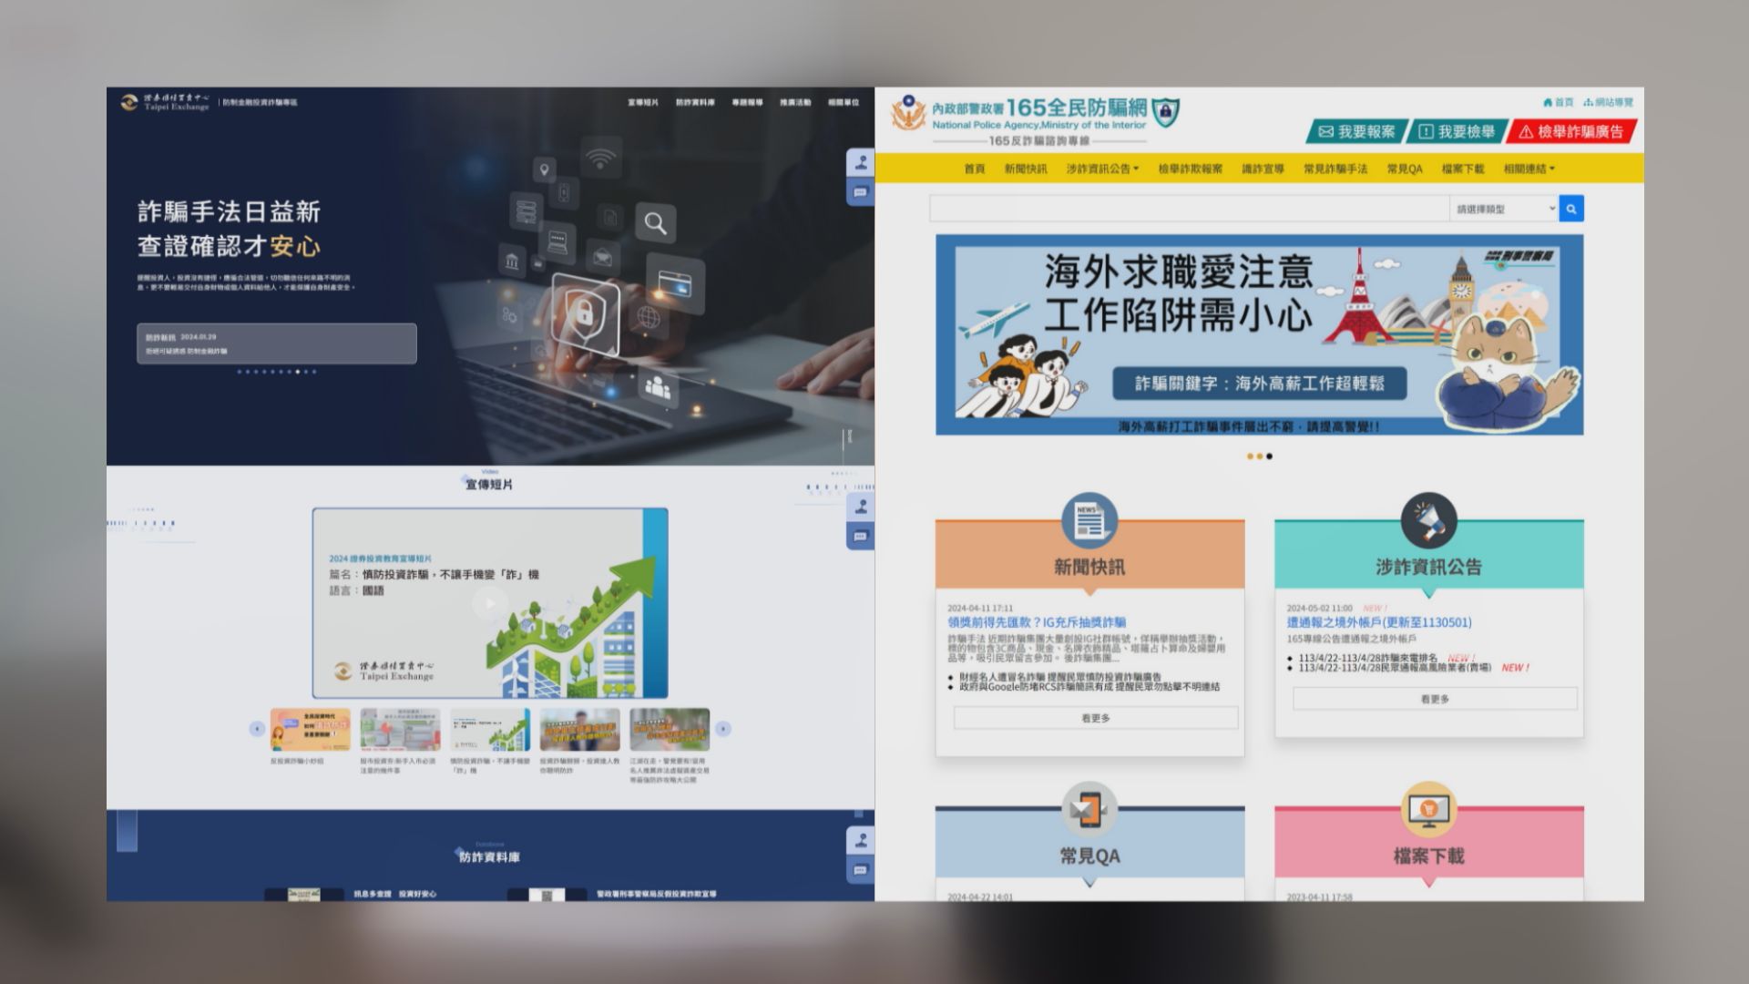1749x984 pixels.
Task: Open the 網站導覽 sitemap link
Action: click(1609, 102)
